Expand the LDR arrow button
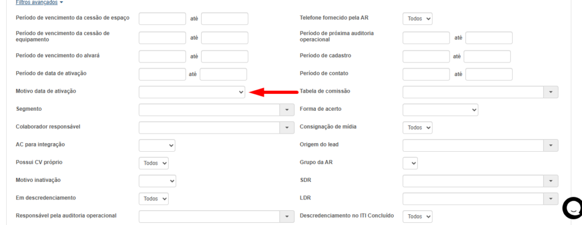 click(x=551, y=199)
